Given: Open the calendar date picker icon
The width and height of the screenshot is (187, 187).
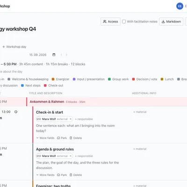Looking at the screenshot, I should (54, 55).
